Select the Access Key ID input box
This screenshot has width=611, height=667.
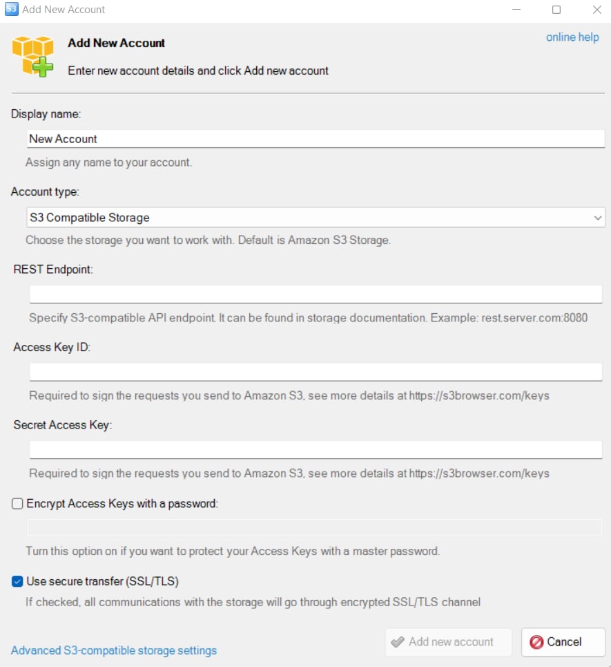pos(316,372)
